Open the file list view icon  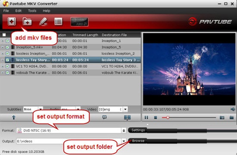click(x=58, y=22)
